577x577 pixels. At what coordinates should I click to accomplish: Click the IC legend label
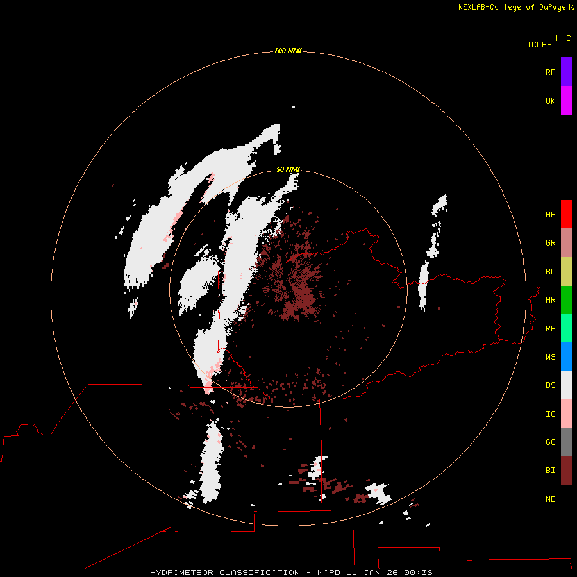coord(550,414)
